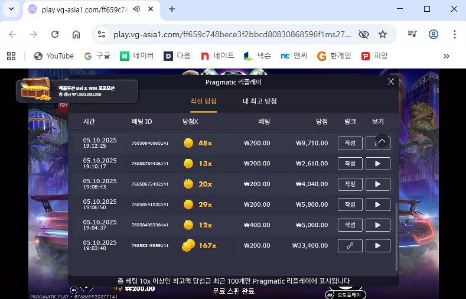This screenshot has height=299, width=466.
Task: Open the Chrome profile icon
Action: pyautogui.click(x=434, y=34)
